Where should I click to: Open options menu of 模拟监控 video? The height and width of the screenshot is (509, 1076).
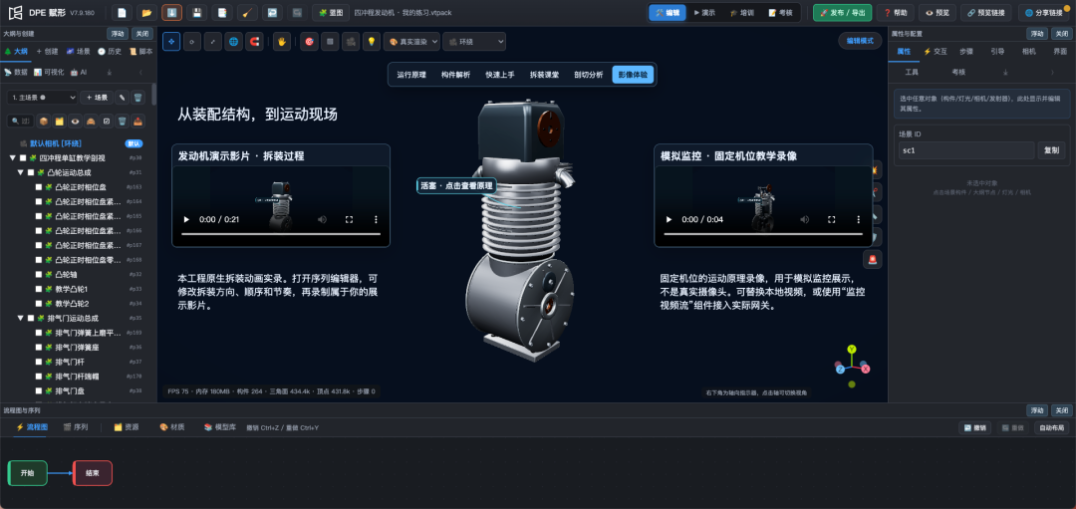tap(858, 219)
